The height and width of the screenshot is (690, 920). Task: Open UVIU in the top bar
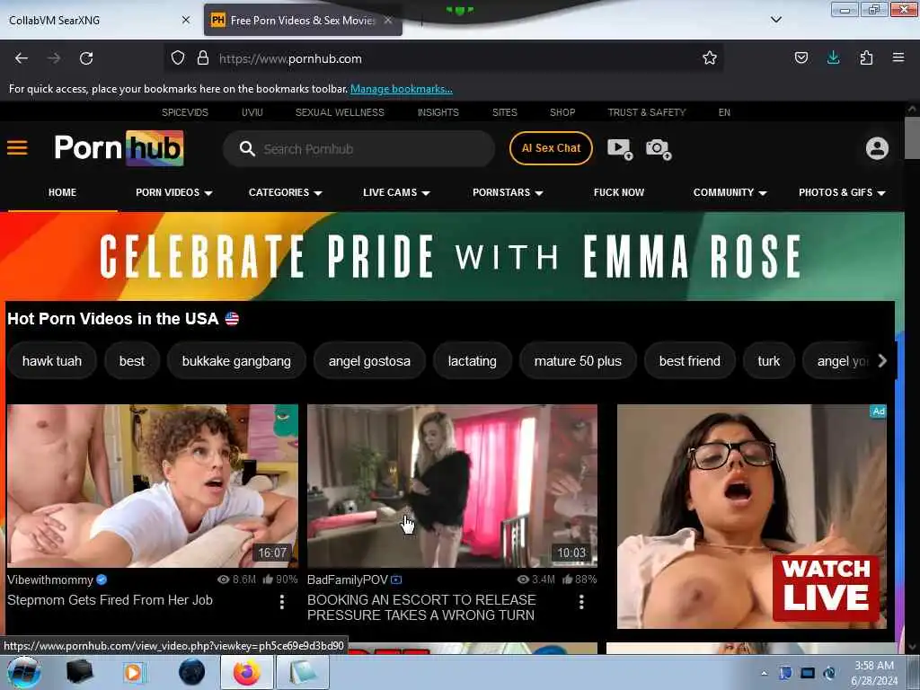click(252, 112)
